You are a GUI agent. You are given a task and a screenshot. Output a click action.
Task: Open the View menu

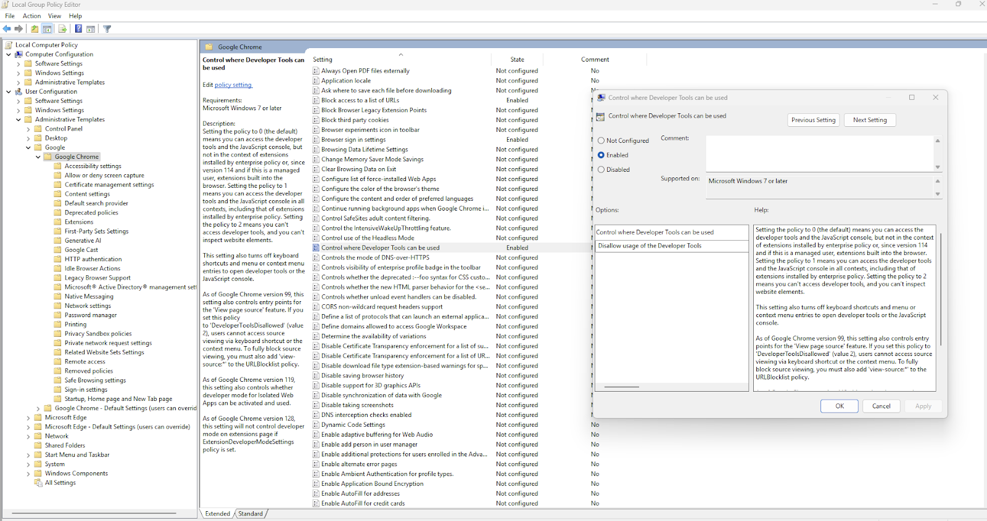55,16
